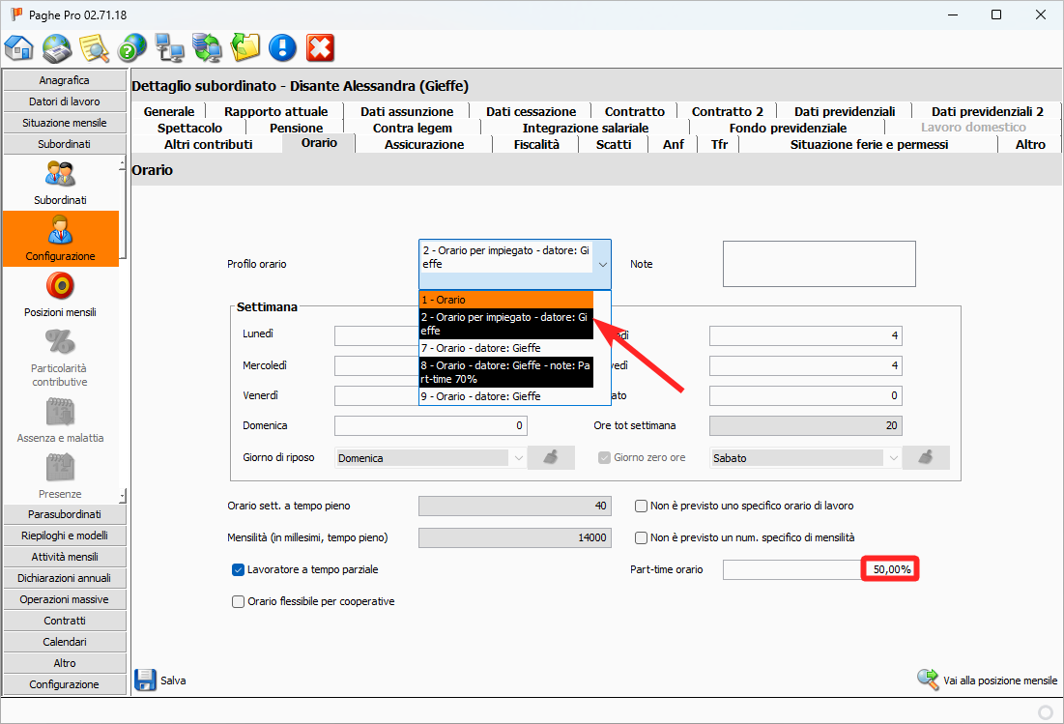Check Non è previsto uno specifico orario di lavoro
Screen dimensions: 1064x724
pyautogui.click(x=641, y=506)
